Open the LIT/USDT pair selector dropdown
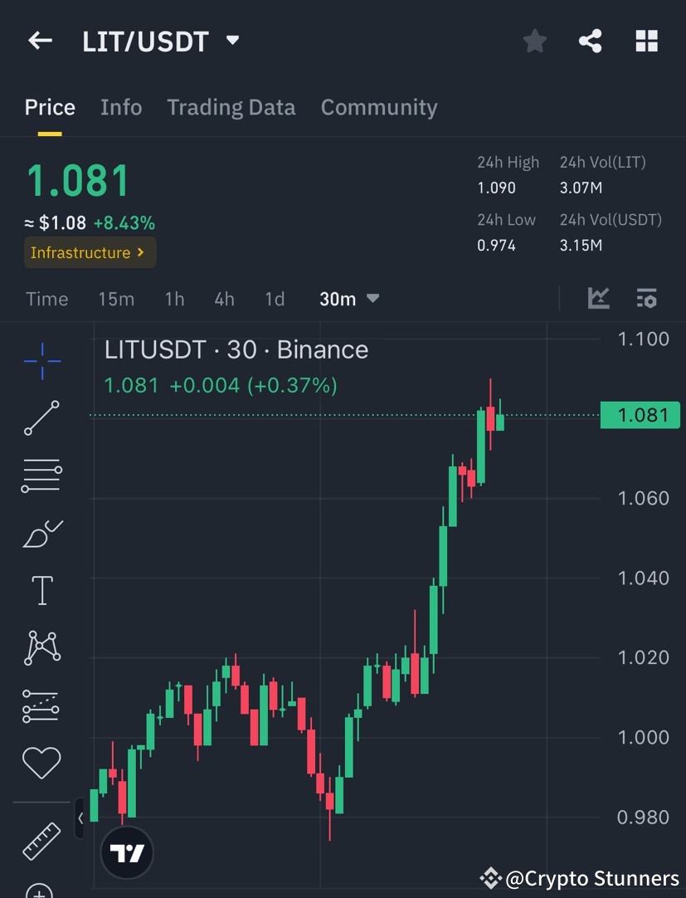Screen dimensions: 686x898 tap(232, 40)
